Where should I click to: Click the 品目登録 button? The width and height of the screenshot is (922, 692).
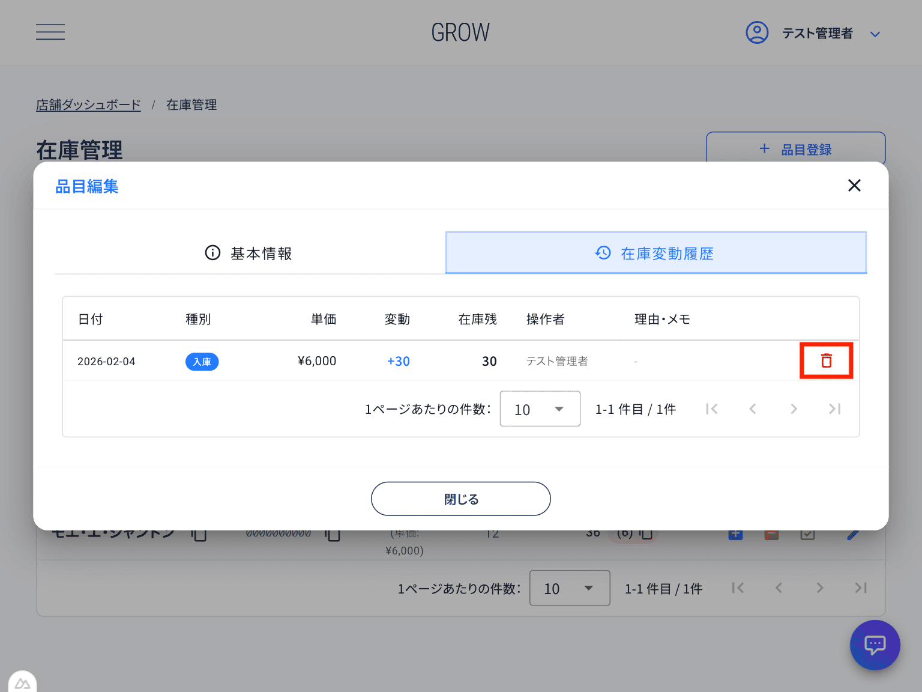click(x=795, y=149)
